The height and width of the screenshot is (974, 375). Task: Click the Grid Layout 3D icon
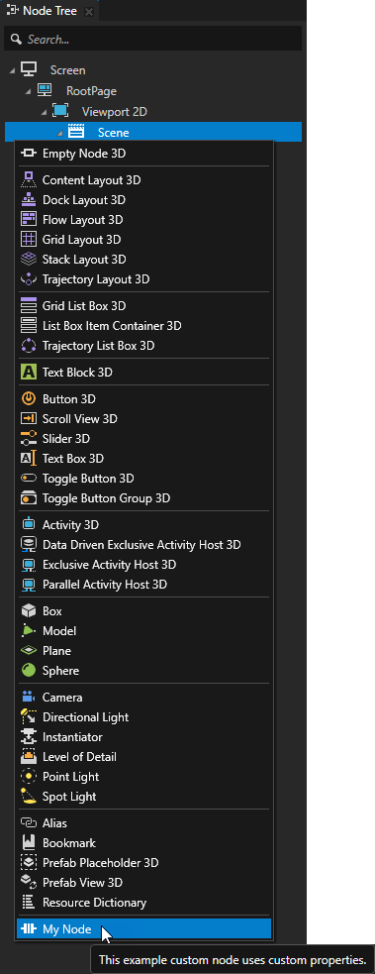[29, 240]
